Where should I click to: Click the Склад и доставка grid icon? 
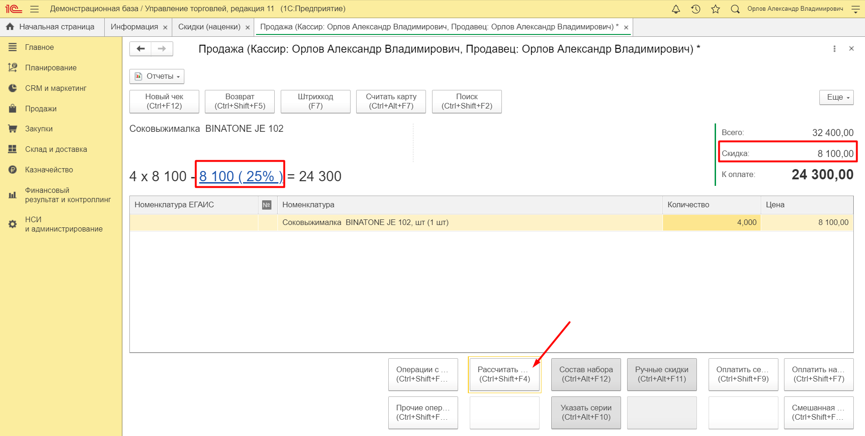13,149
